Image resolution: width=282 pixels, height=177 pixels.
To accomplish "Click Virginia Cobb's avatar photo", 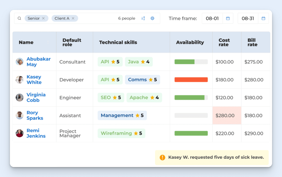I will pos(19,97).
